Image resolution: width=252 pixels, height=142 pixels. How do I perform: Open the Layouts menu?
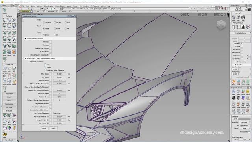40,6
